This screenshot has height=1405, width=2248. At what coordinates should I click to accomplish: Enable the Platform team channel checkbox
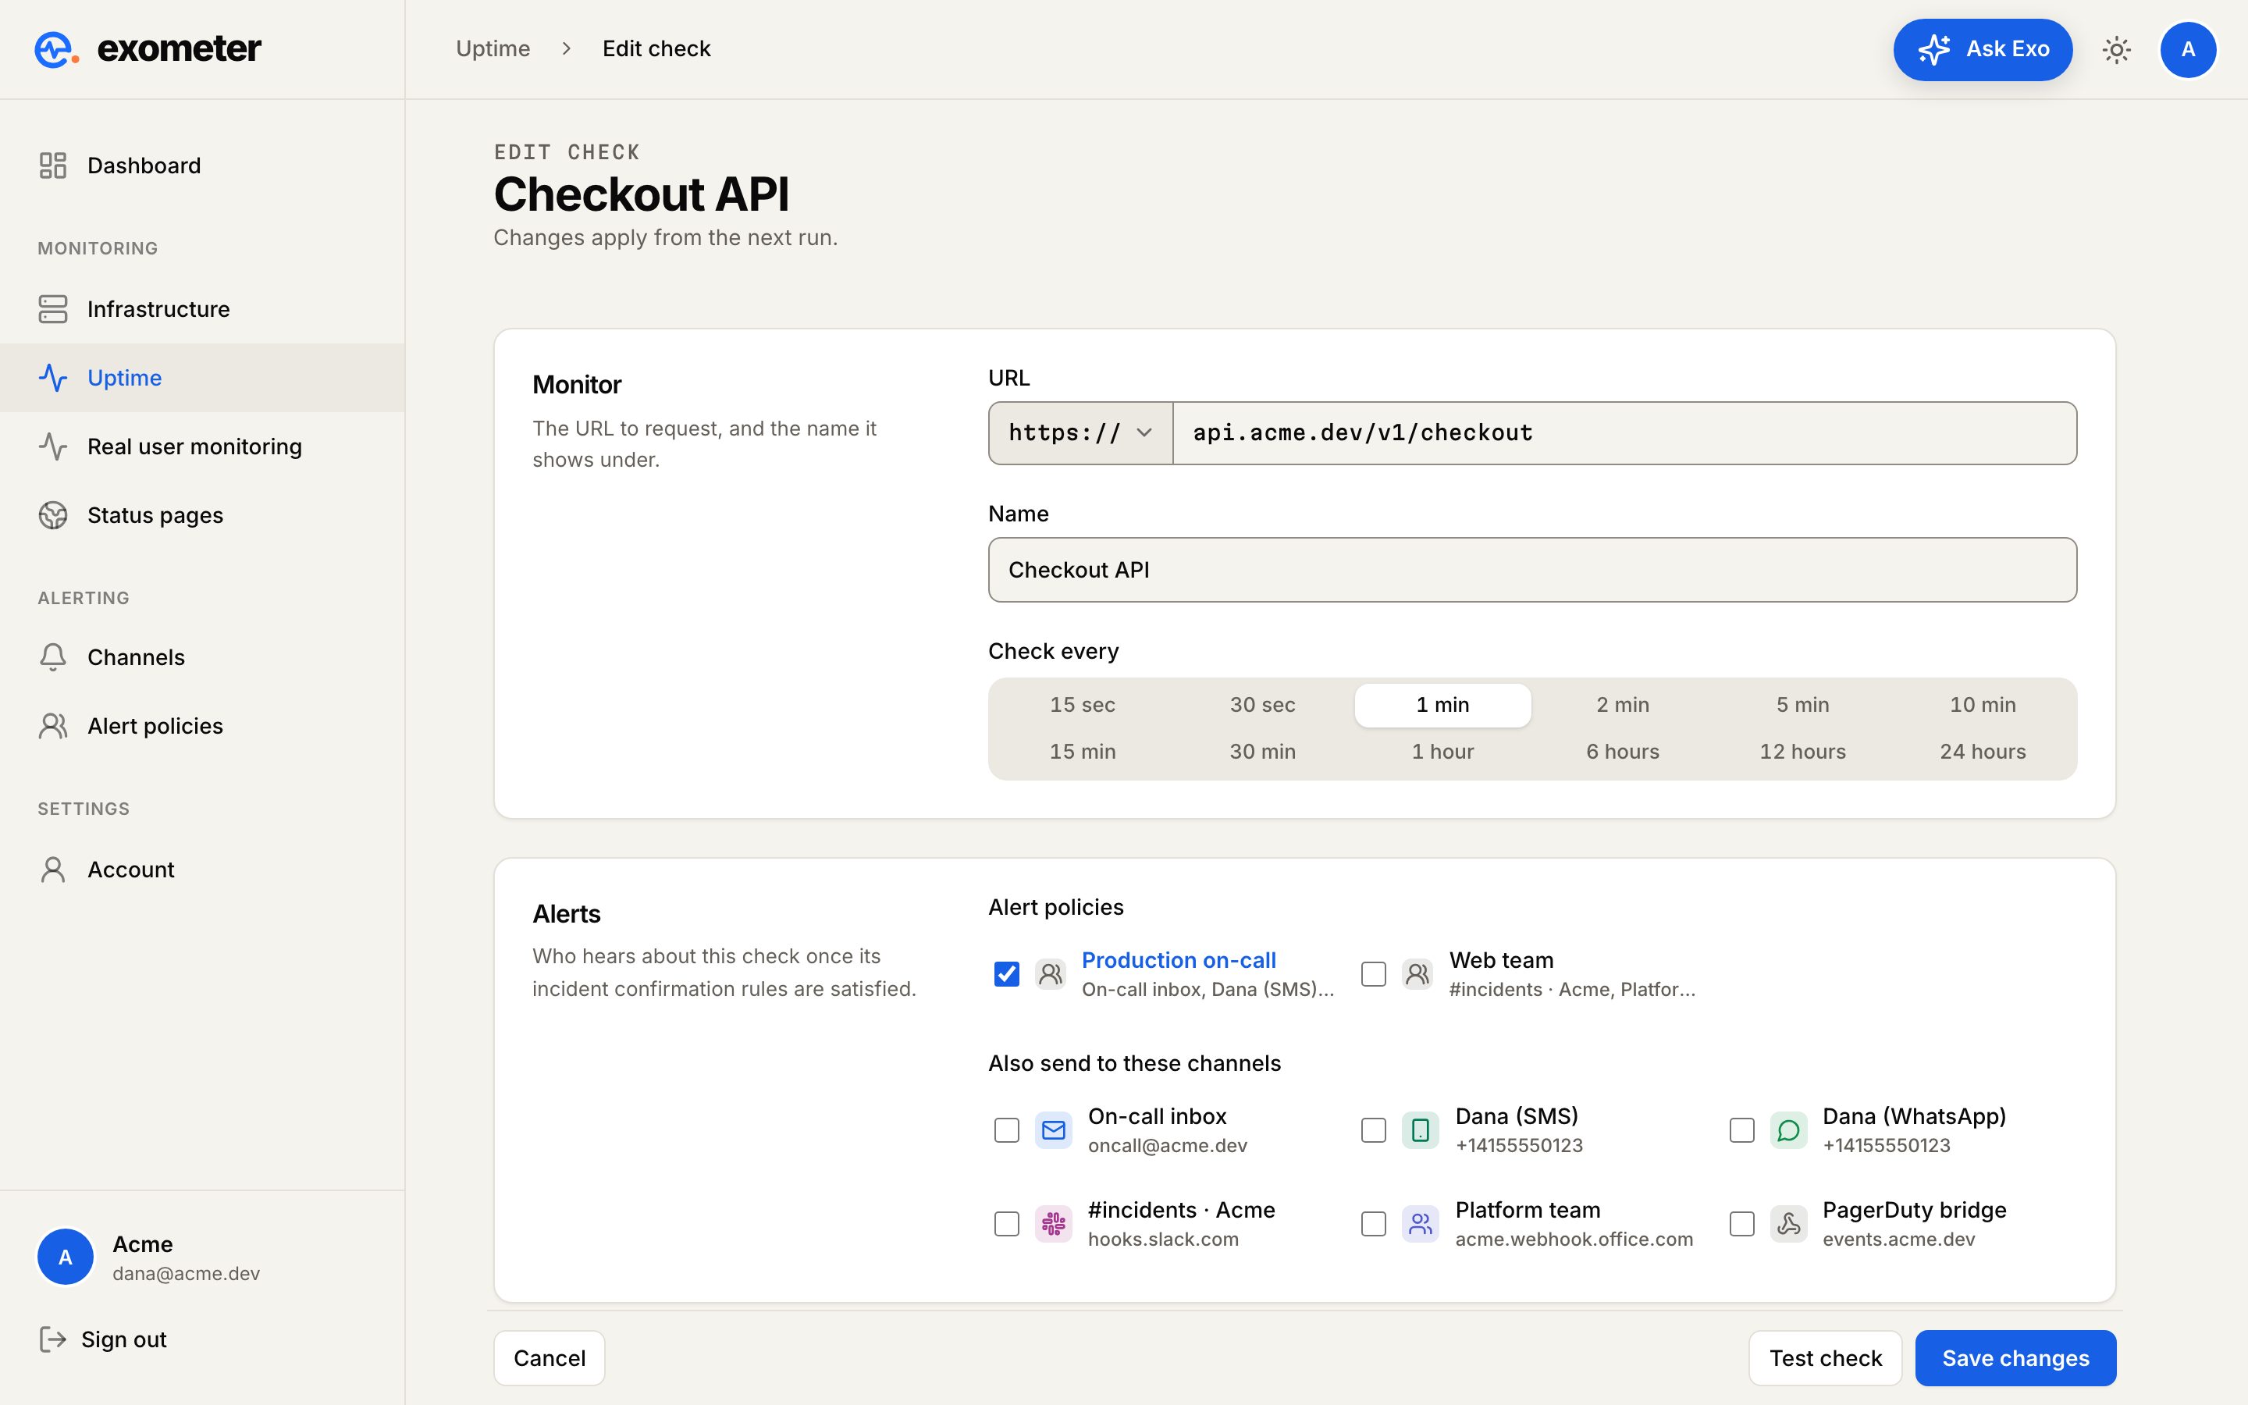click(1373, 1224)
